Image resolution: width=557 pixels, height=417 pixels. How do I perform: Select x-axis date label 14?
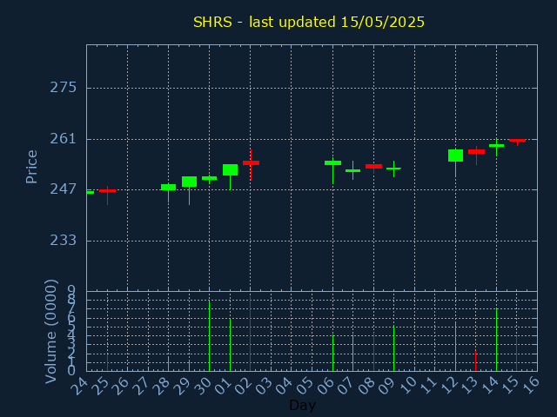(x=490, y=386)
